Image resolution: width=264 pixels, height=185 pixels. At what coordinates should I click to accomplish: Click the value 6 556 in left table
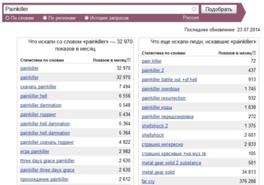point(125,96)
